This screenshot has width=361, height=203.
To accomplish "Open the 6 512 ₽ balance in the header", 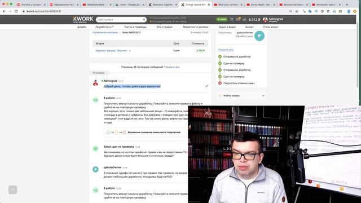I will point(254,20).
